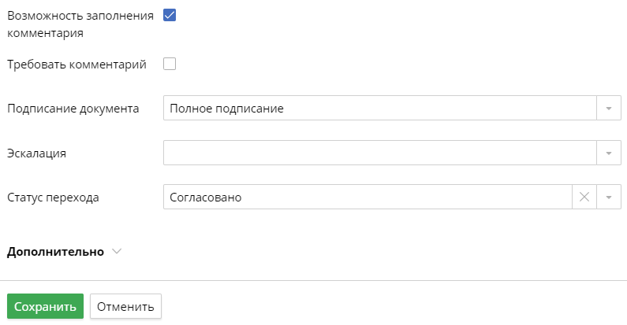The image size is (627, 325).
Task: Uncheck the Возможность заполнения комментария checkbox
Action: (170, 15)
